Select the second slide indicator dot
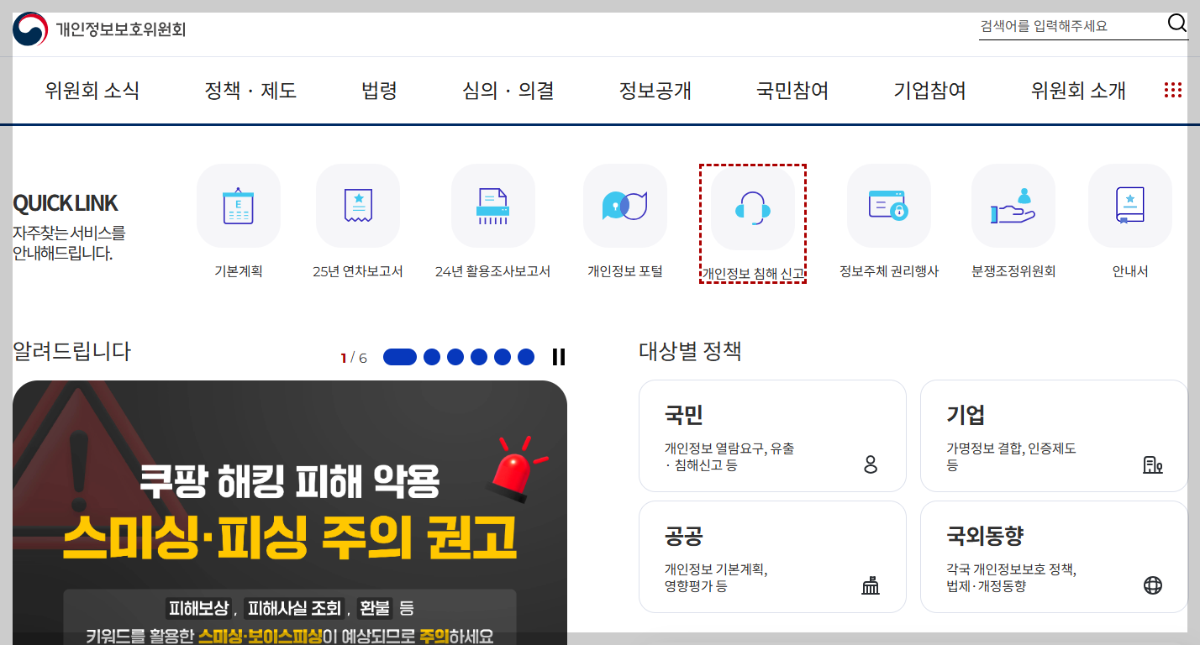Screen dimensions: 1200x645 (x=432, y=357)
